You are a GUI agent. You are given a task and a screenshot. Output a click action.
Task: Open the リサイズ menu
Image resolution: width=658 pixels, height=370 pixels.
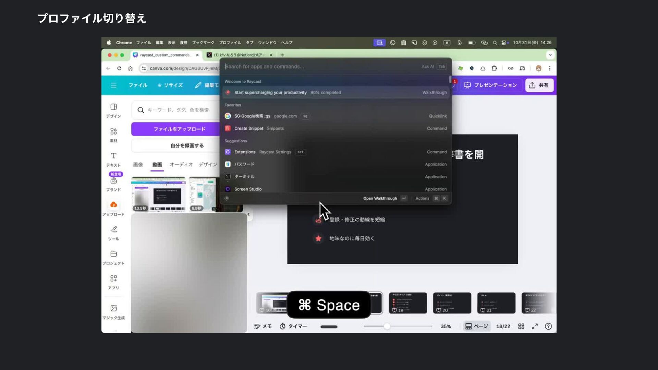point(170,85)
